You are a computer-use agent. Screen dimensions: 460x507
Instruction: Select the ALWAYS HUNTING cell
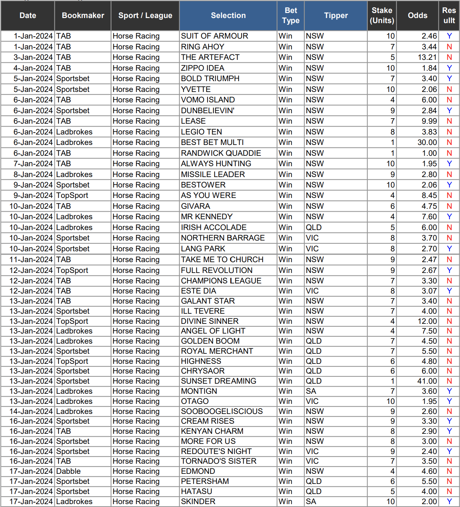pos(228,164)
